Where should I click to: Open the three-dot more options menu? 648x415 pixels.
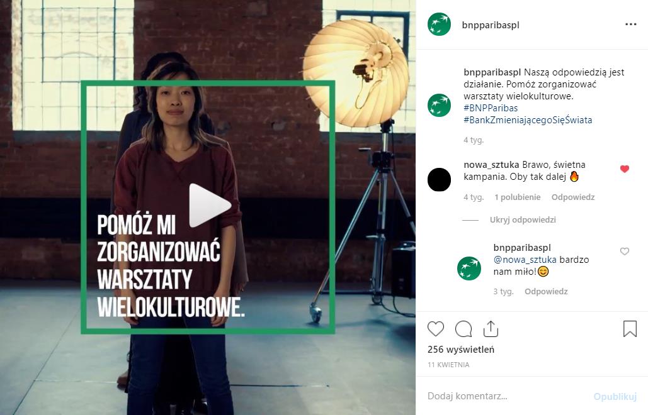point(630,25)
